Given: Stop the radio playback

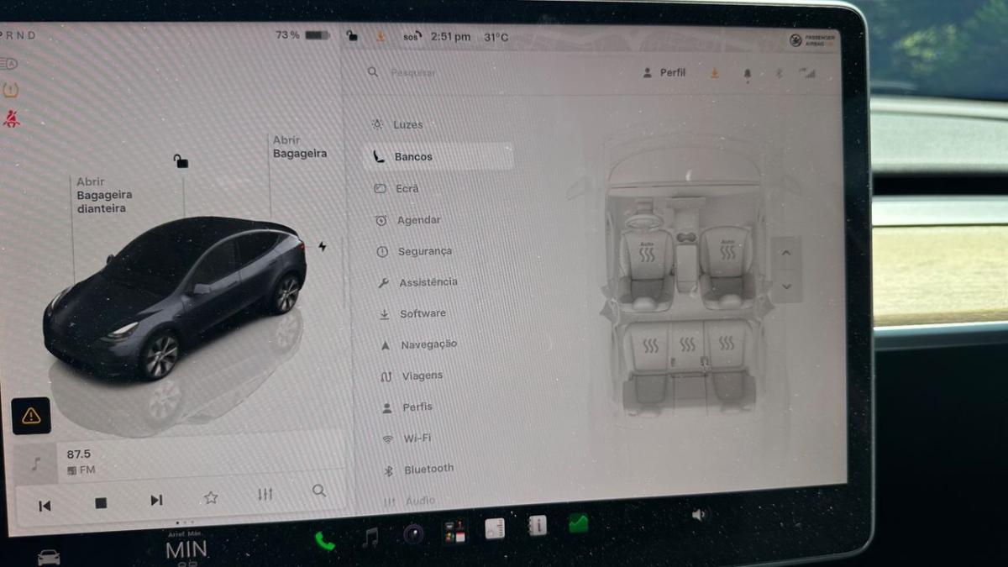Looking at the screenshot, I should 101,503.
